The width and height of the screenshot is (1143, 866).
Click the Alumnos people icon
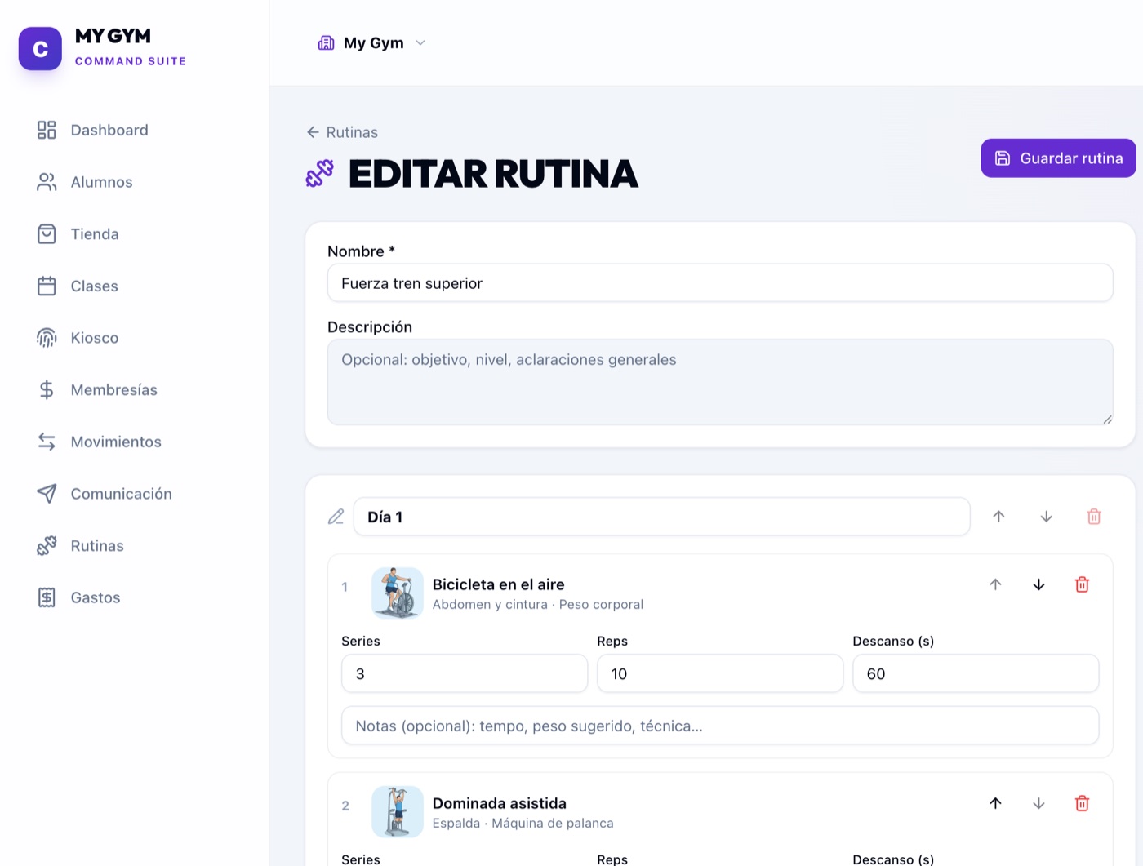pos(47,182)
